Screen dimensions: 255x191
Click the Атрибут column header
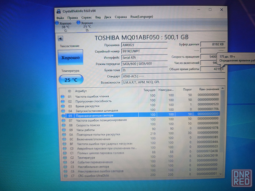click(81, 91)
